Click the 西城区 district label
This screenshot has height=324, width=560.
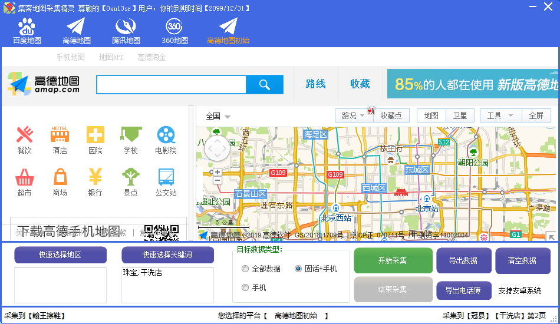click(x=374, y=188)
